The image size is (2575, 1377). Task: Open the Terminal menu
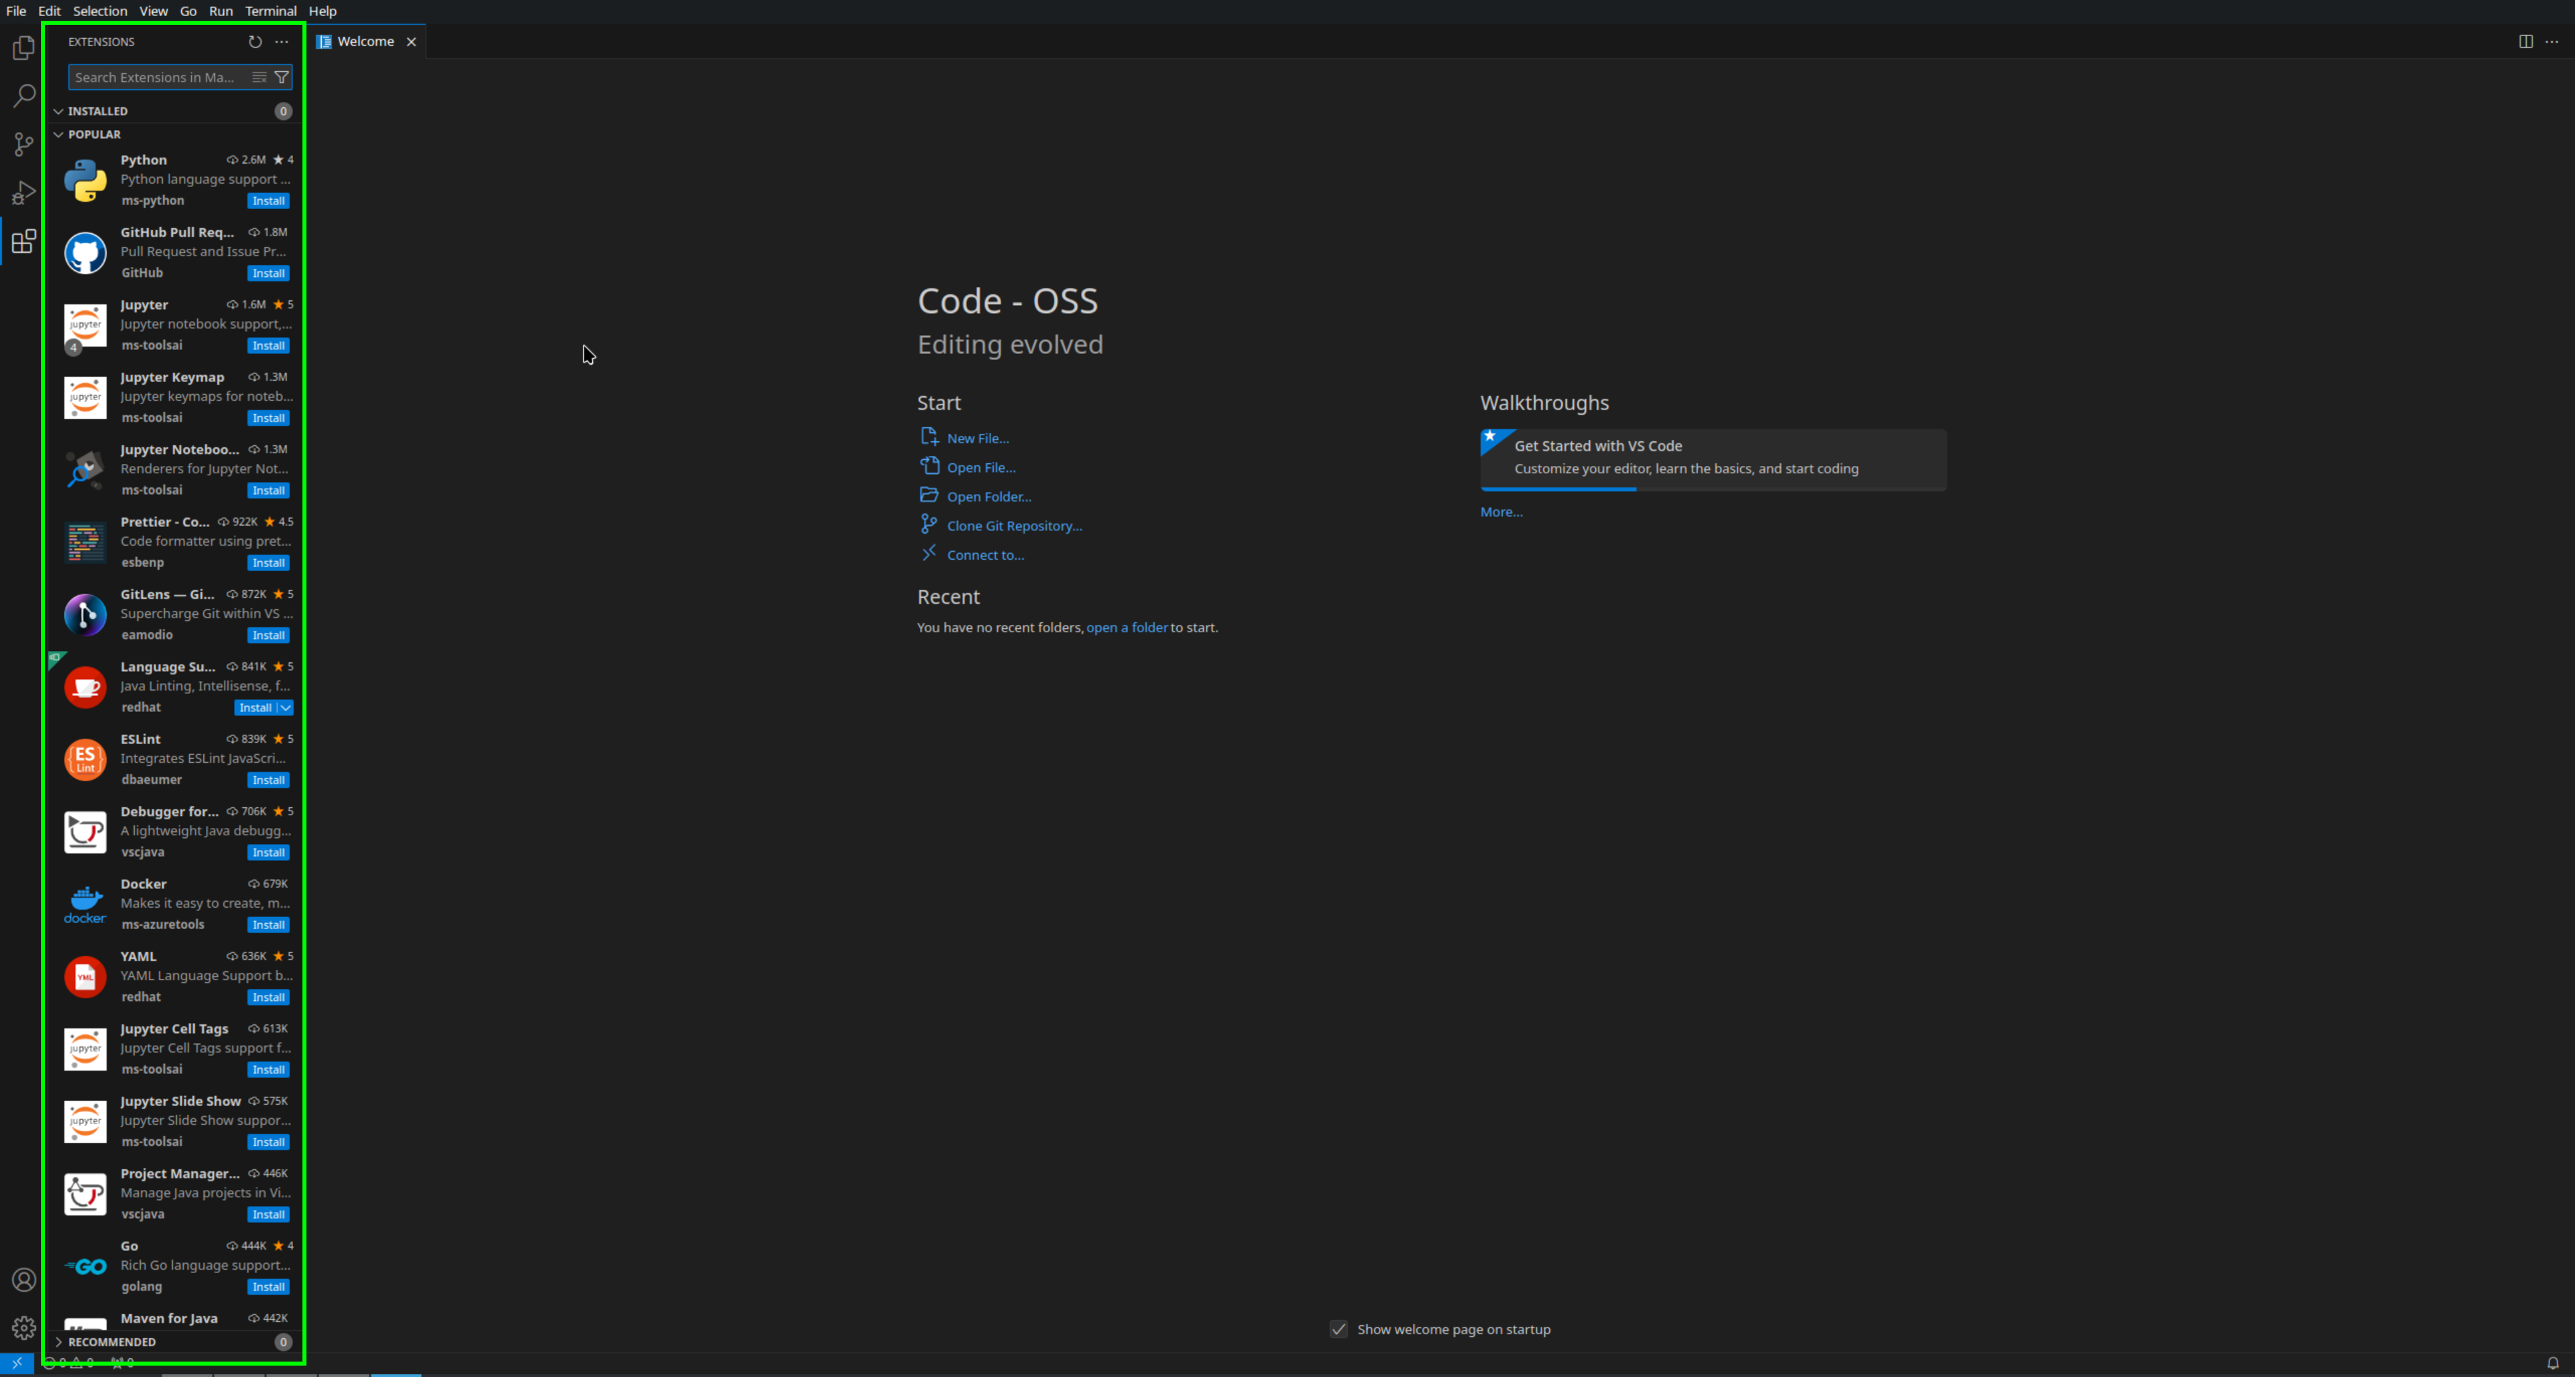[271, 11]
